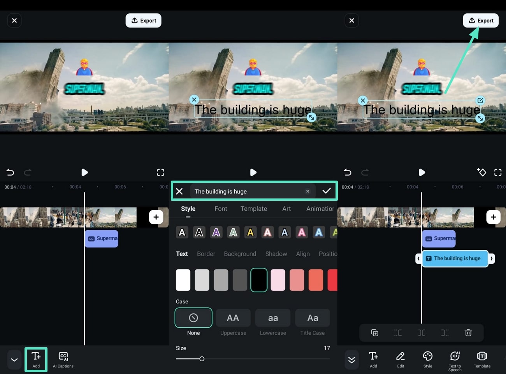Open the Shadow settings

[276, 254]
